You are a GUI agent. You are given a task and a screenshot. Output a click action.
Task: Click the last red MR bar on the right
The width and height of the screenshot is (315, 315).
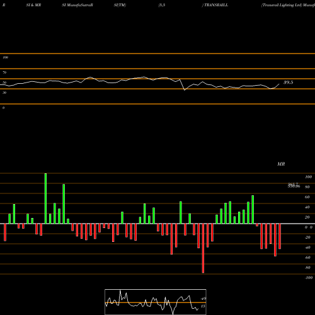click(x=280, y=236)
